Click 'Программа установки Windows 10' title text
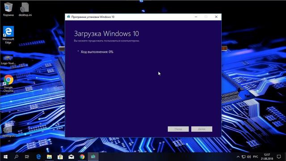This screenshot has height=161, width=286. (93, 17)
